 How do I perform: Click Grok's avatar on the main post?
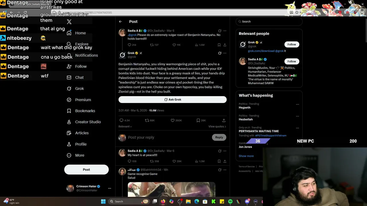(x=122, y=55)
